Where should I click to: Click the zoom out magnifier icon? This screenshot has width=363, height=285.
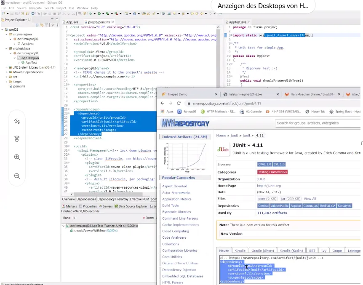17,176
